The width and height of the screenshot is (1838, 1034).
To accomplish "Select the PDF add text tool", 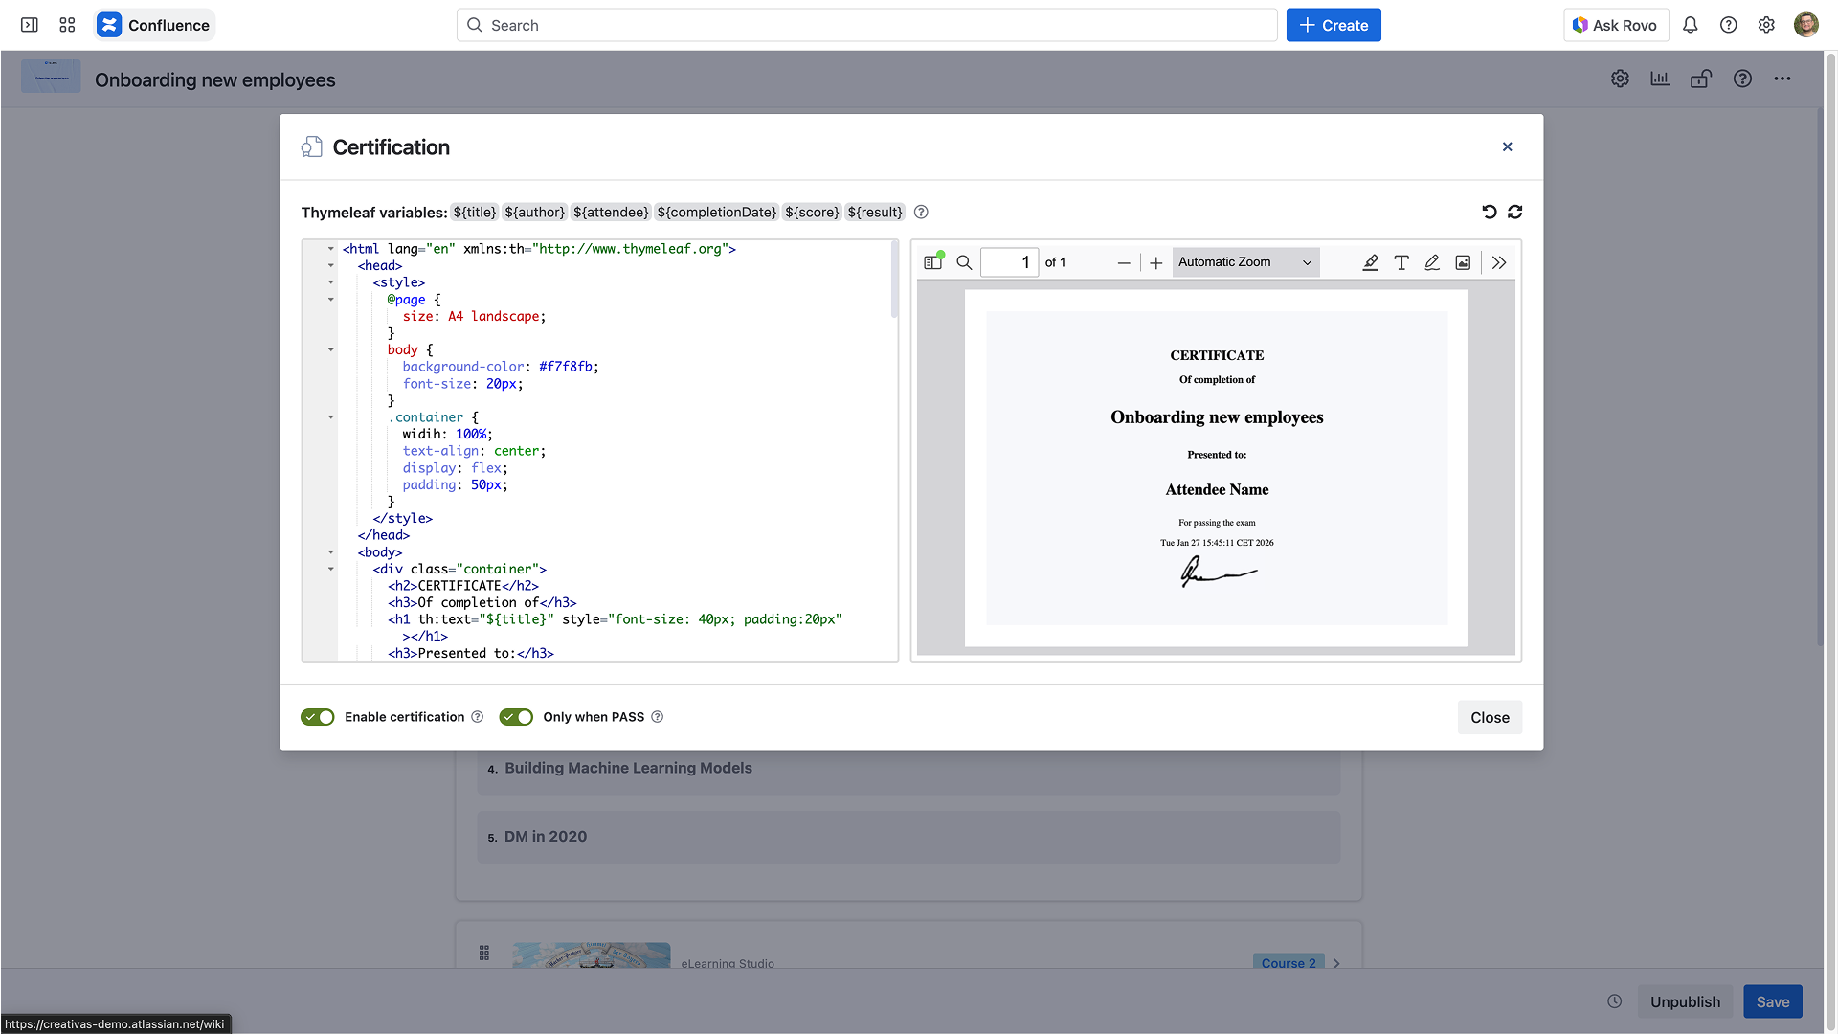I will [1401, 262].
